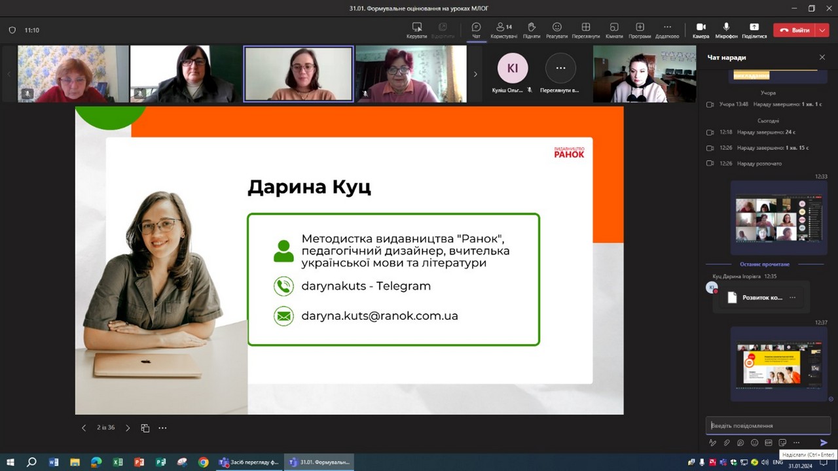Send the chat message with the arrow
Viewport: 838px width, 471px height.
[824, 443]
